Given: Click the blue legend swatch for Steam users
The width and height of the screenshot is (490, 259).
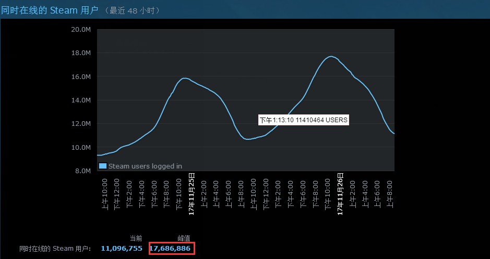Looking at the screenshot, I should pos(103,166).
